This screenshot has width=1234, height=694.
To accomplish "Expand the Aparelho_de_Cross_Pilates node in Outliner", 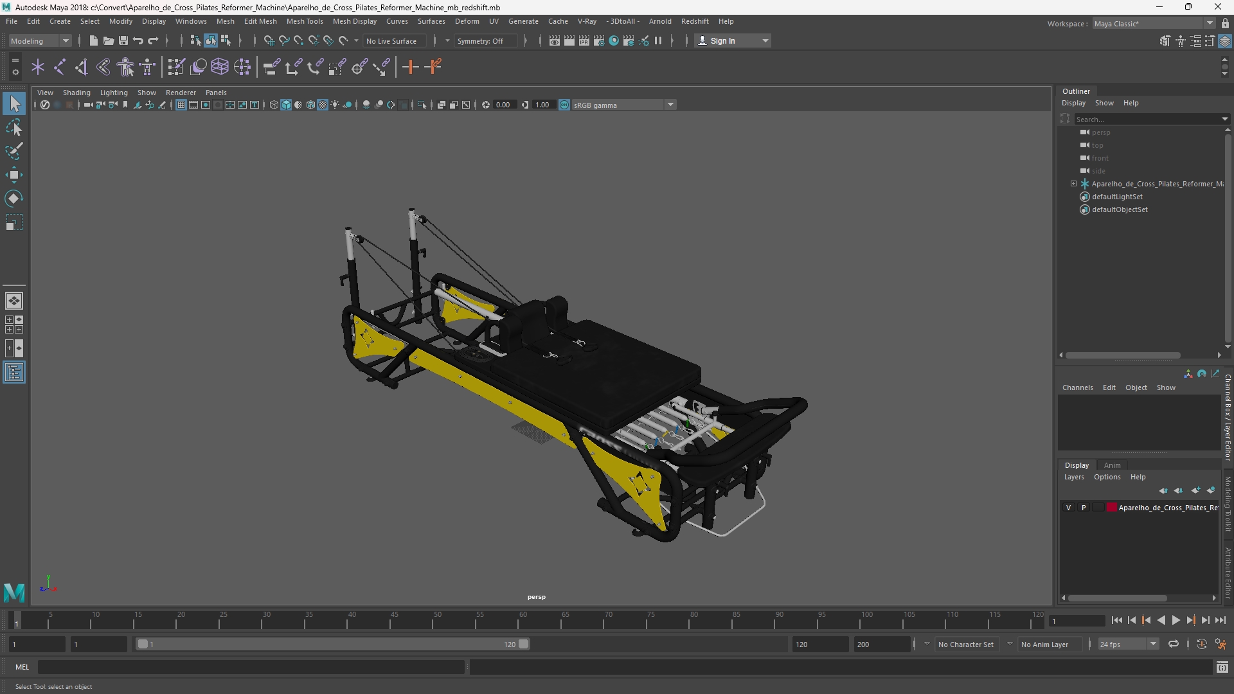I will [x=1073, y=184].
